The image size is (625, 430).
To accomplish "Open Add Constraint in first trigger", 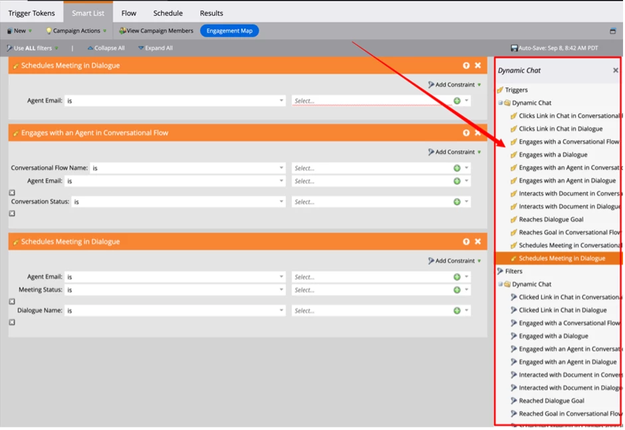I will point(454,84).
